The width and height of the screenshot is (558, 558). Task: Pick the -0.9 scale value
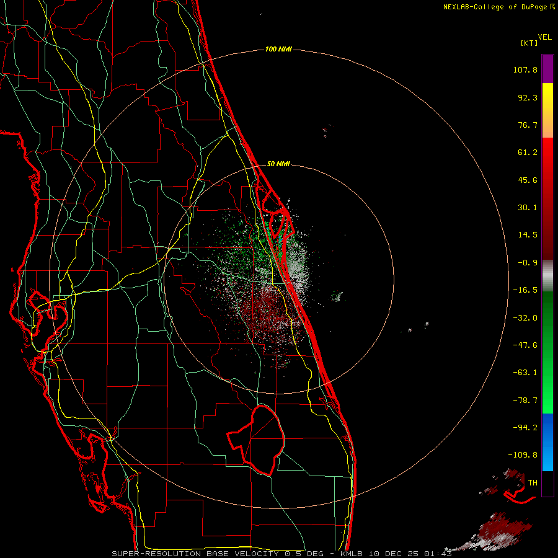click(528, 263)
